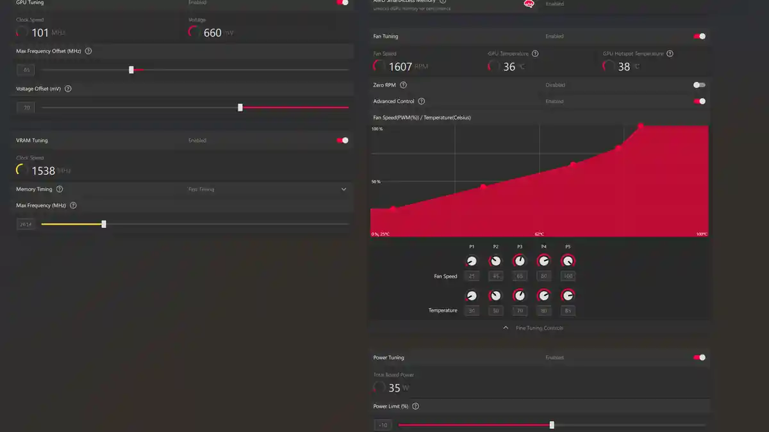This screenshot has width=769, height=432.
Task: Open Memory Timing help tooltip icon
Action: 60,189
